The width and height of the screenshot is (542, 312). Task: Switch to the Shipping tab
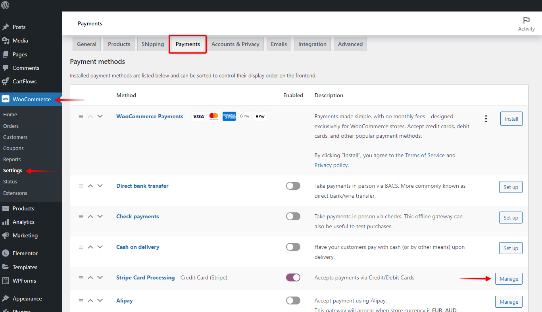coord(153,44)
